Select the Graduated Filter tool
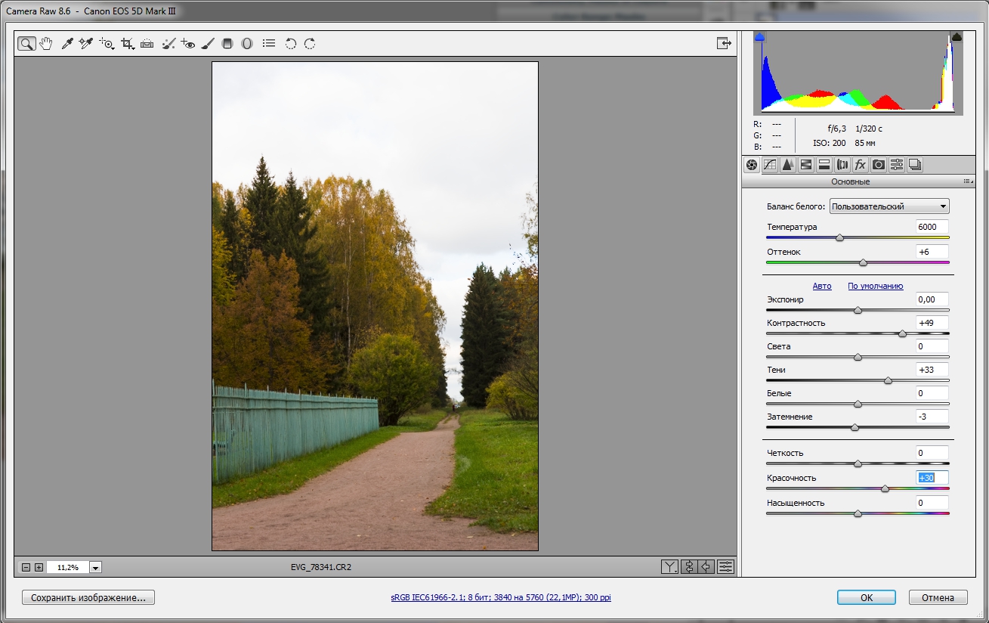This screenshot has height=623, width=989. [227, 44]
